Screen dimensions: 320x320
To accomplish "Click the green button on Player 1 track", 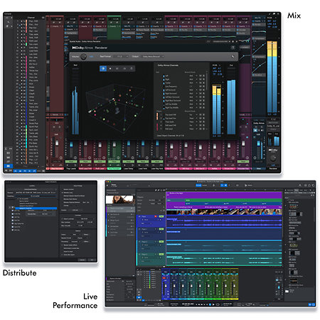I will 161,216.
